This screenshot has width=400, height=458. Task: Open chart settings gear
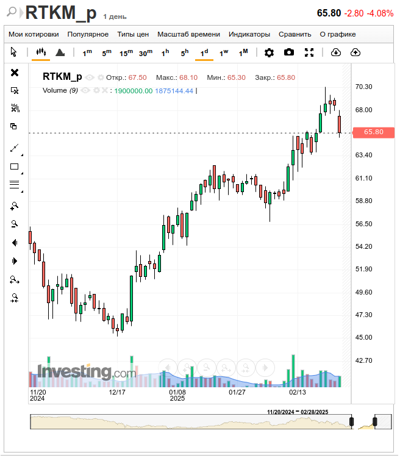[x=269, y=52]
